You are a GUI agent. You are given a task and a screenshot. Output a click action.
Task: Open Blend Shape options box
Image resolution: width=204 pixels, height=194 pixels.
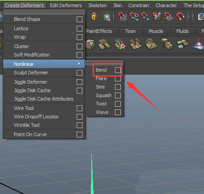[79, 19]
